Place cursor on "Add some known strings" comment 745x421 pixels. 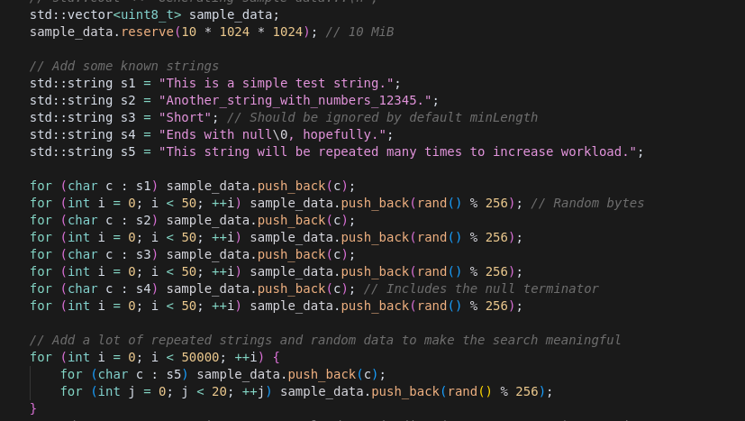coord(123,66)
